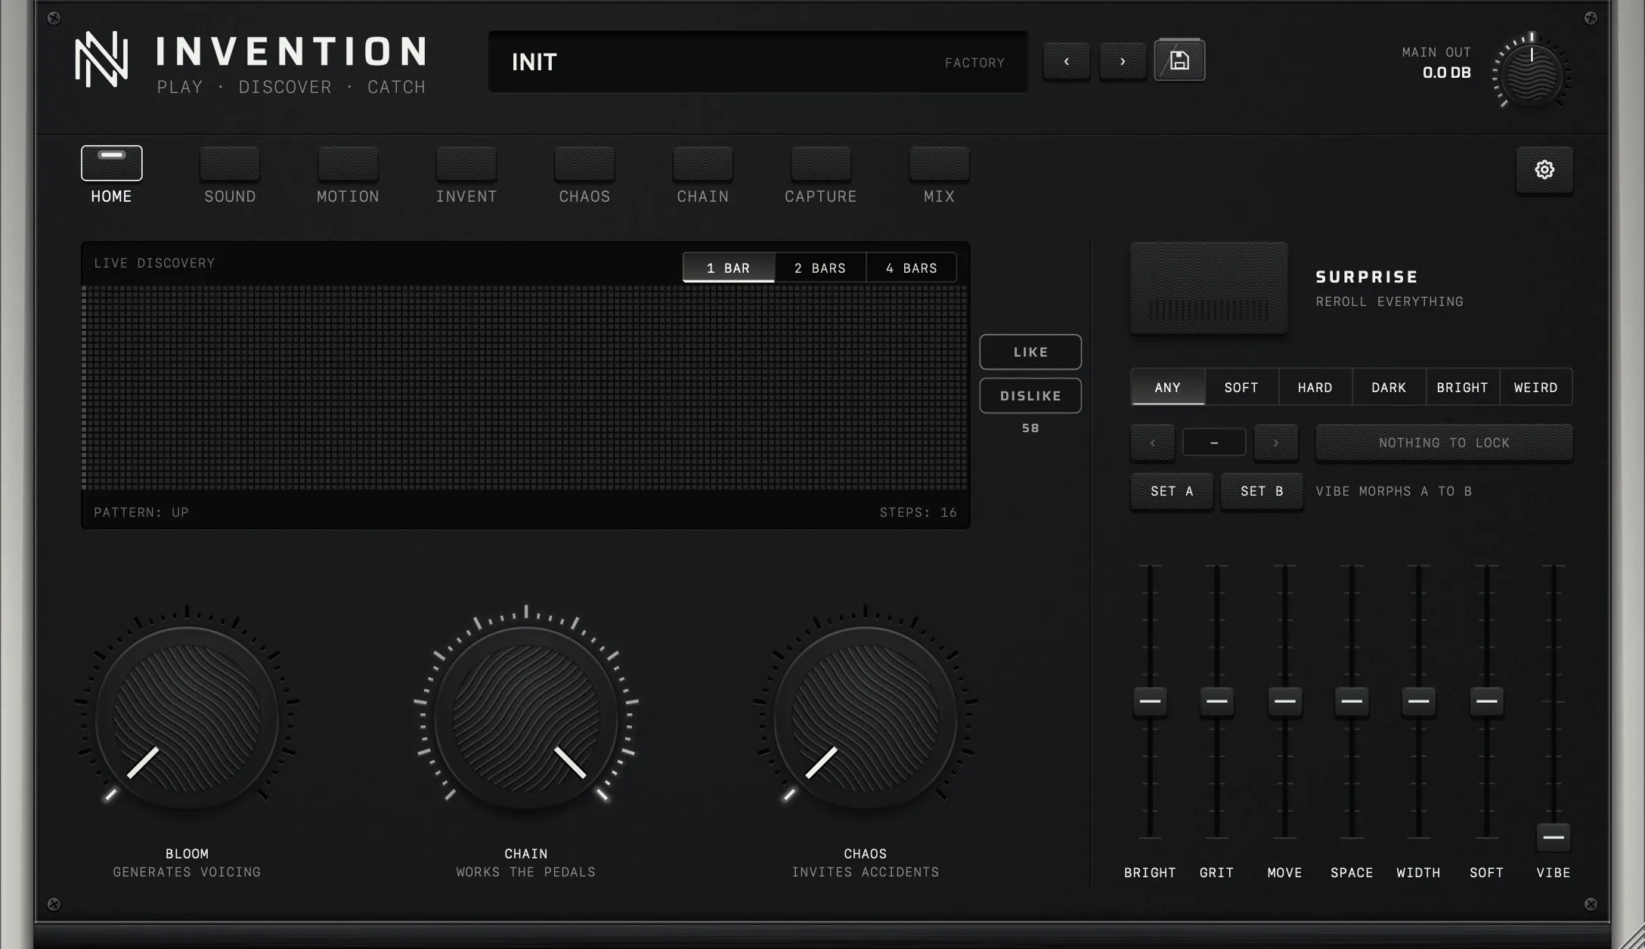Choose the HARD mood filter
1645x949 pixels.
[1315, 387]
